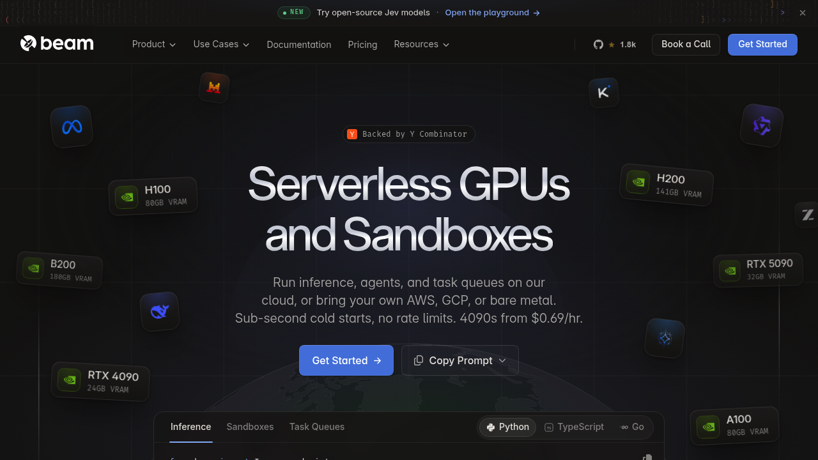Screen dimensions: 818x460
Task: Expand the Resources menu
Action: 422,44
